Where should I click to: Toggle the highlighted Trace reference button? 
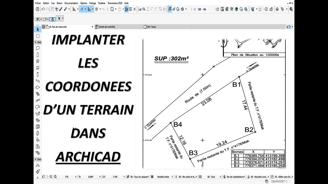pyautogui.click(x=127, y=9)
